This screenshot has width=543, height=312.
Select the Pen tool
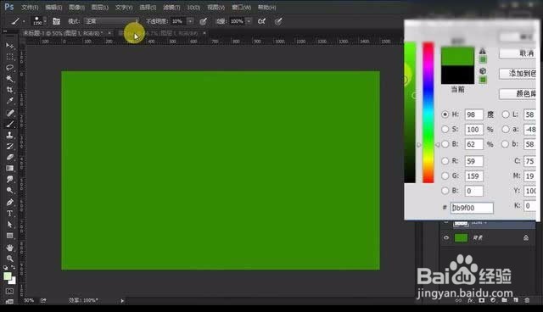coord(9,203)
